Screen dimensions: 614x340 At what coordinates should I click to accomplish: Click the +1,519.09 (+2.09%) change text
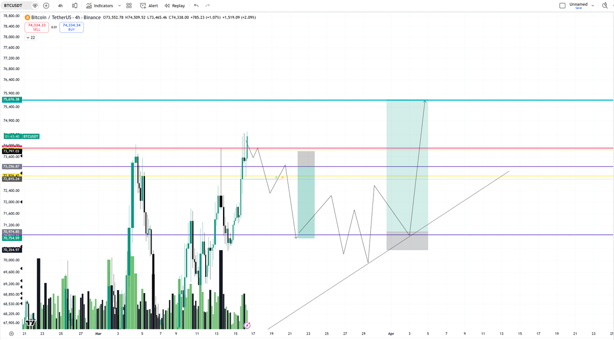239,17
